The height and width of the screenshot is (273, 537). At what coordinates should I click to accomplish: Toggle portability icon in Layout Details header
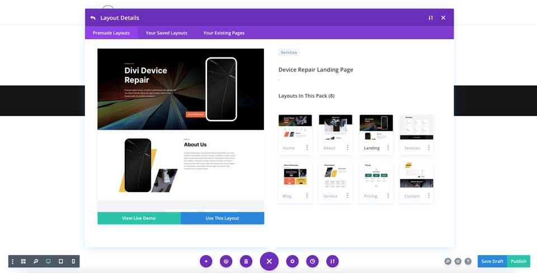431,18
